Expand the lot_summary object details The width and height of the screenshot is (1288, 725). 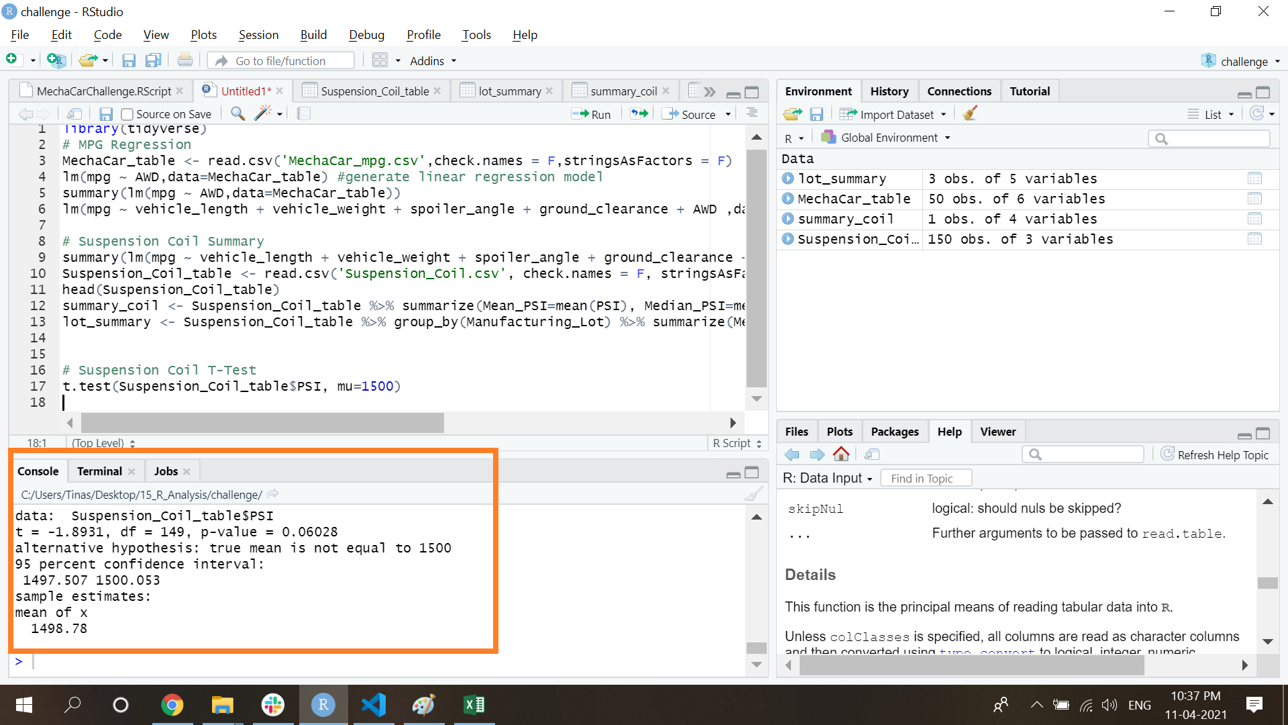(788, 179)
